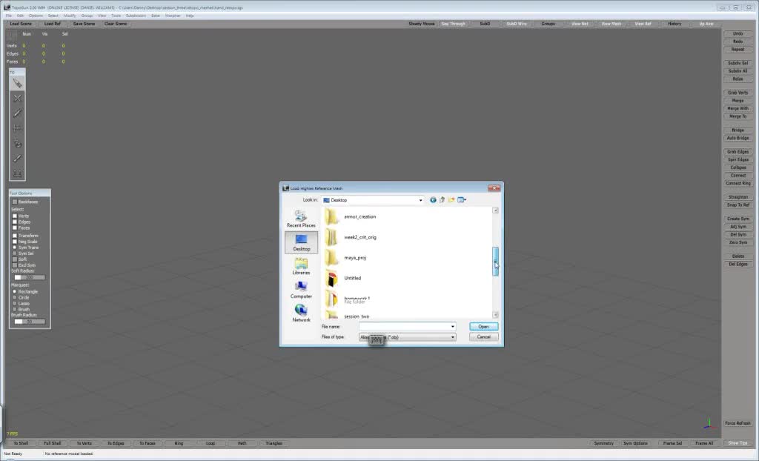Open the File menu
759x461 pixels.
tap(9, 16)
